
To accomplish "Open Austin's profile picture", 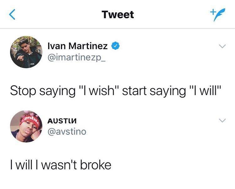I will click(x=26, y=126).
